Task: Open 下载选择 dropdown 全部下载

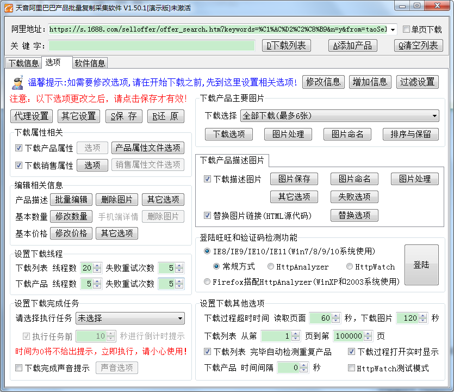Action: tap(340, 115)
